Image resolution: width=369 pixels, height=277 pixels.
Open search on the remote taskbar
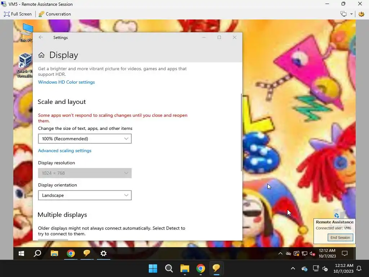(x=37, y=253)
